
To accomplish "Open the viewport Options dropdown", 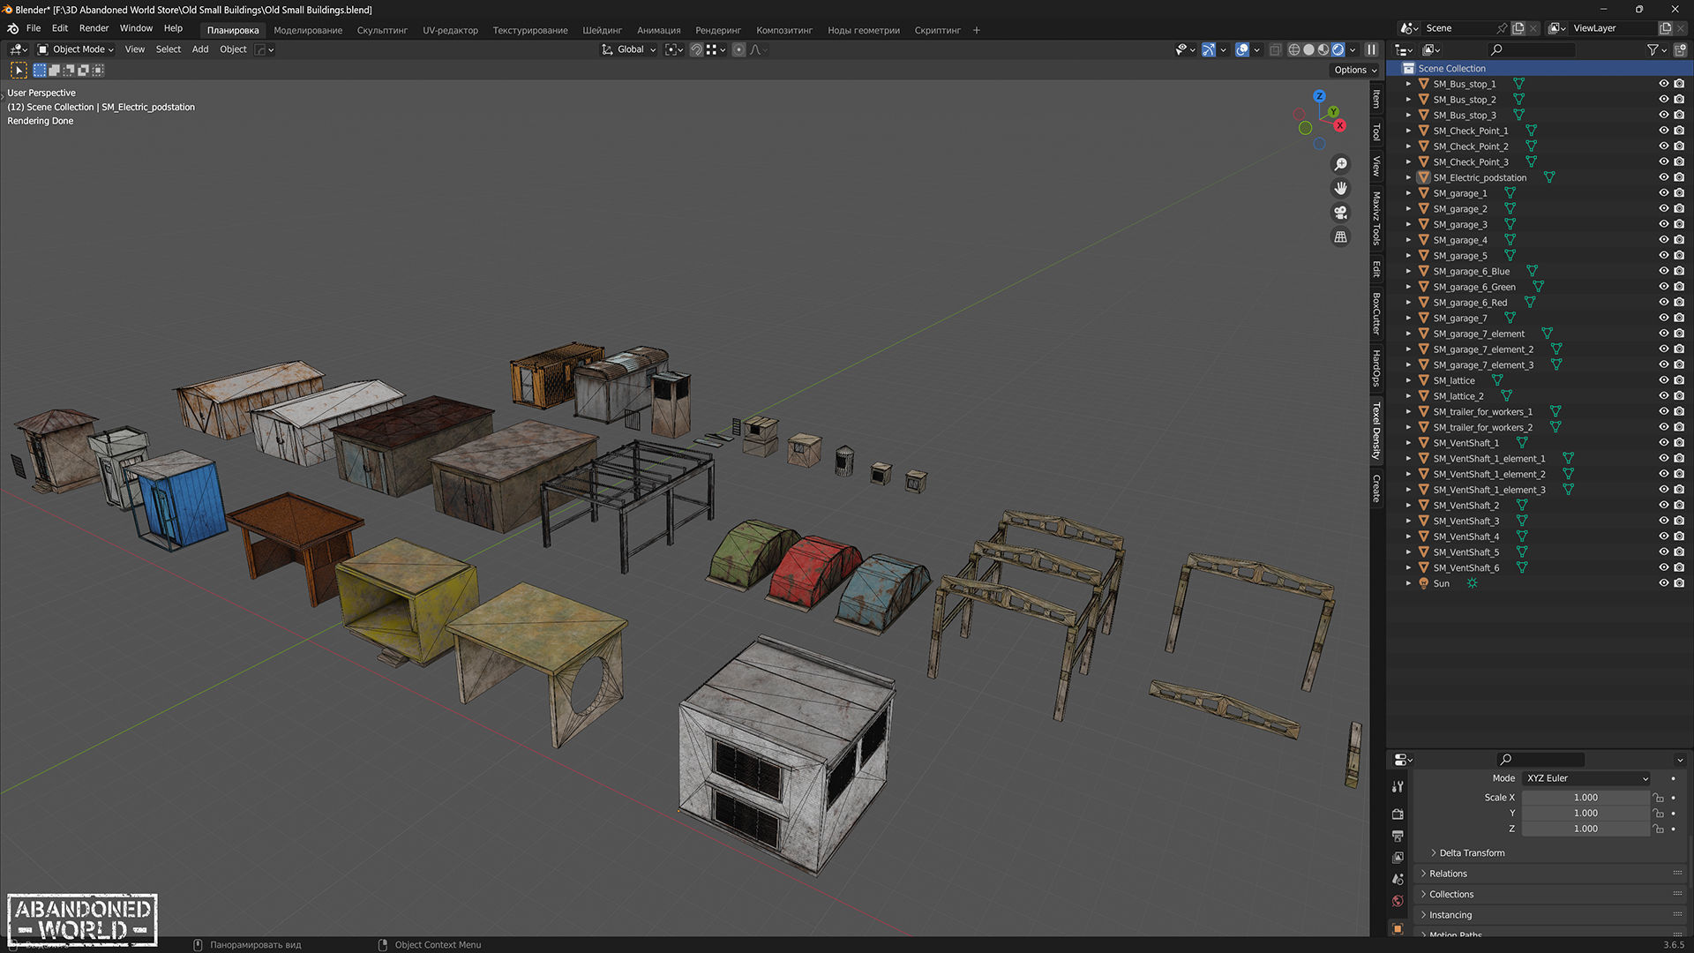I will (1355, 70).
